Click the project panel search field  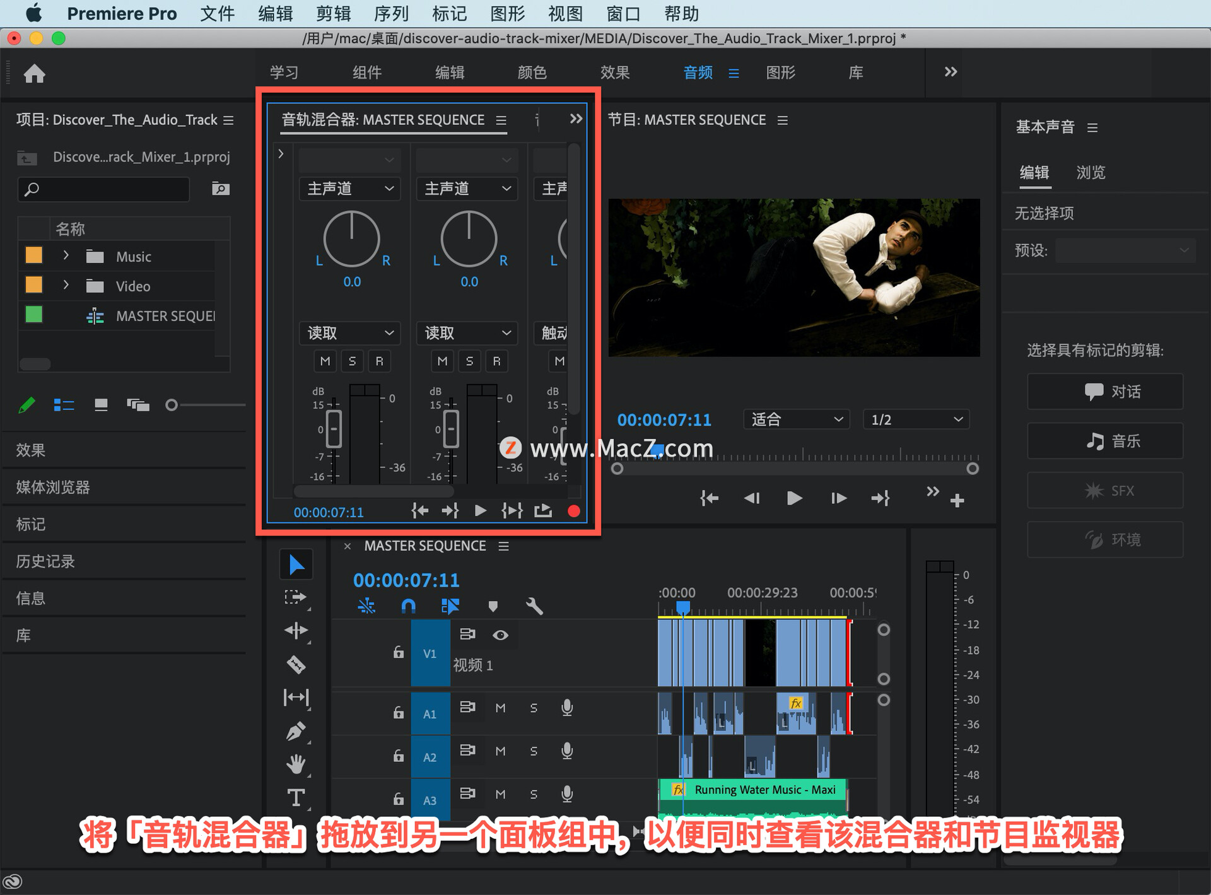104,189
